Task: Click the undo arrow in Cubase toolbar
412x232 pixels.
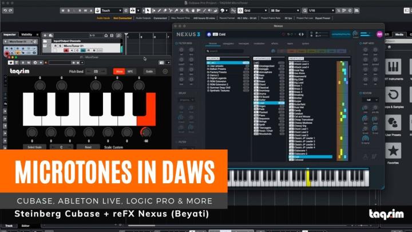Action: point(5,10)
